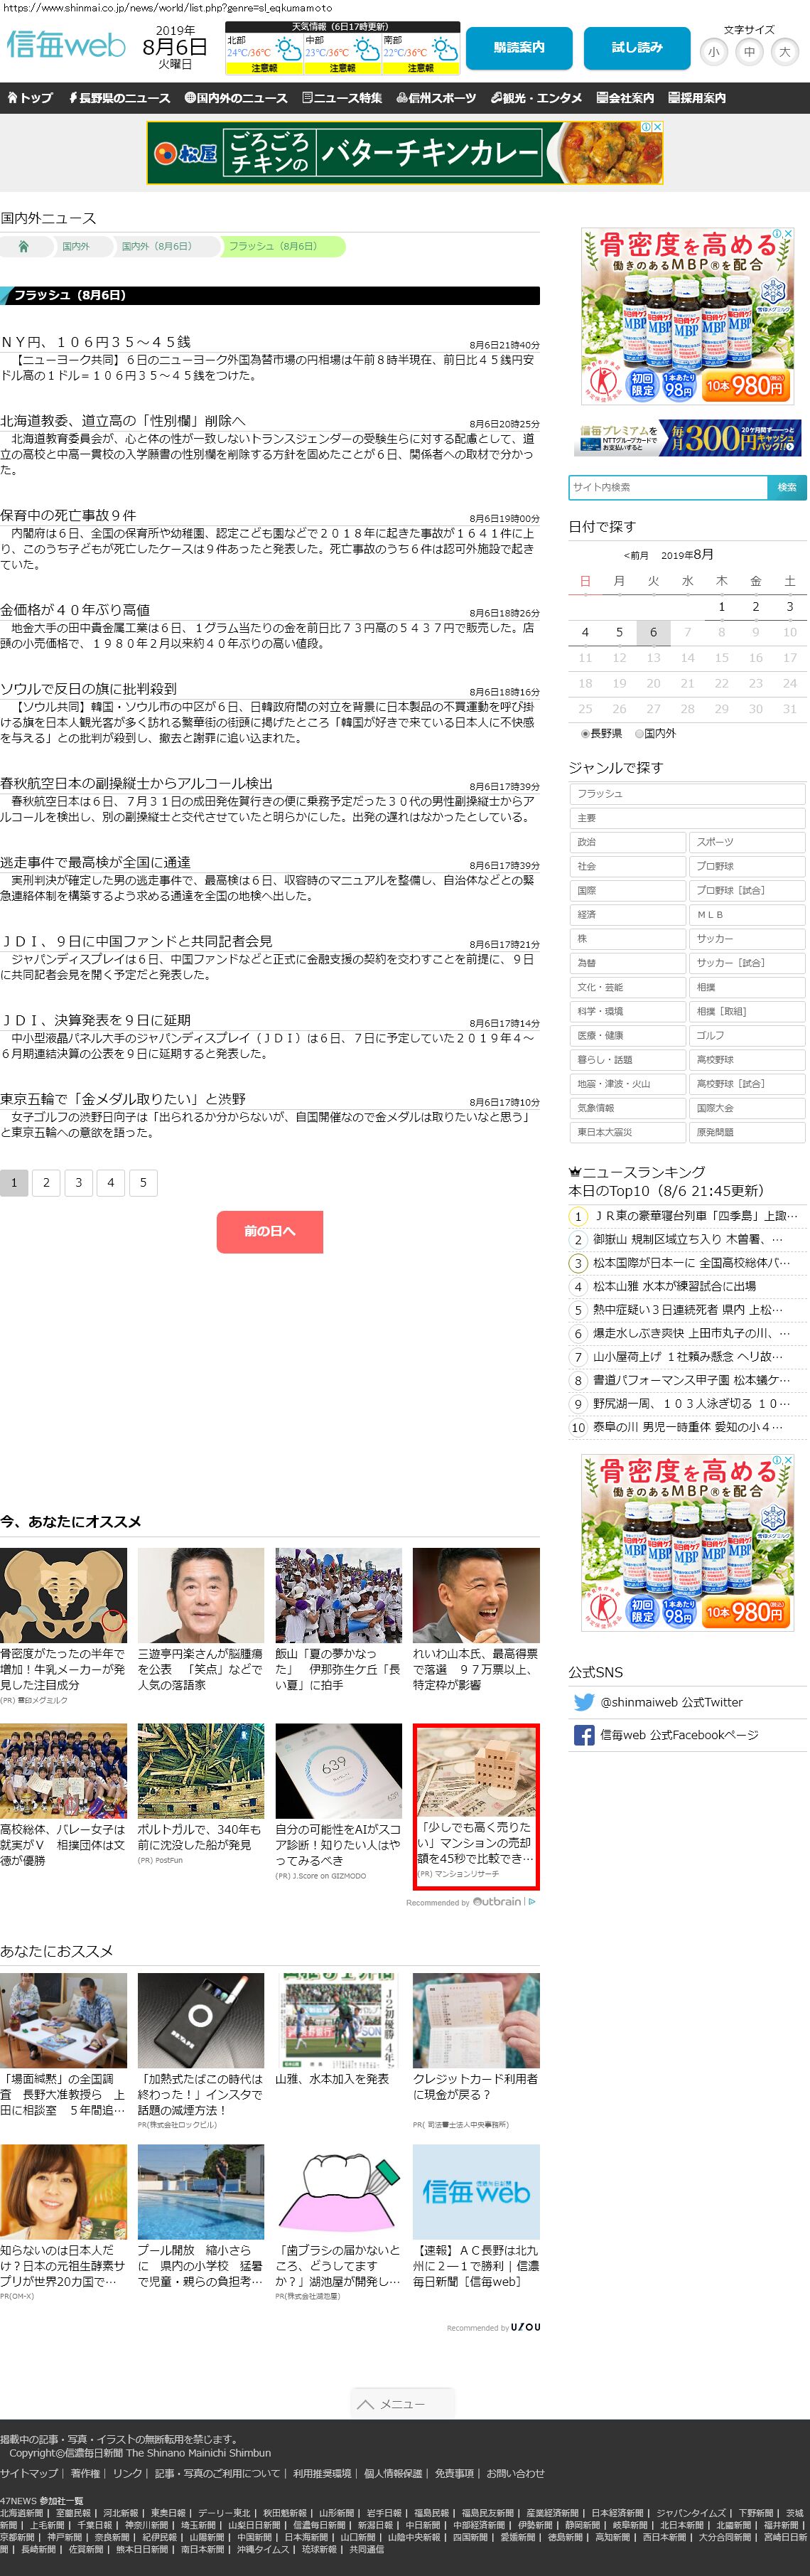This screenshot has height=2576, width=810.
Task: Click northern area (北部) weather icon
Action: [x=288, y=48]
